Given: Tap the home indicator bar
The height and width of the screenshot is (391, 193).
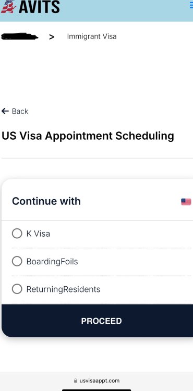Looking at the screenshot, I should [96, 390].
